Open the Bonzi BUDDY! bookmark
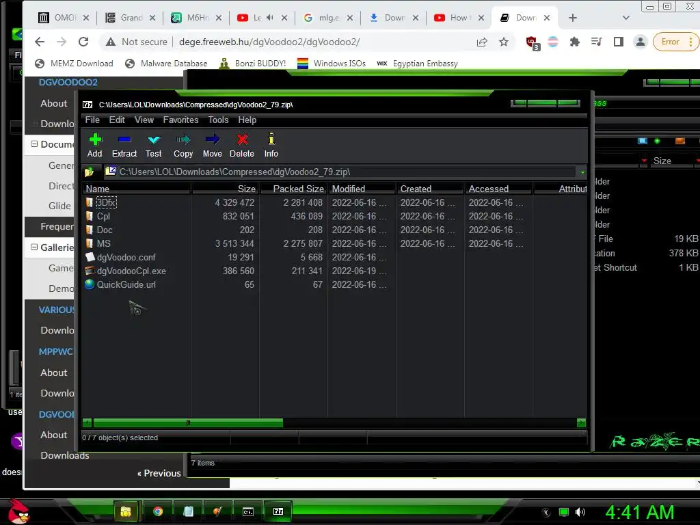The height and width of the screenshot is (525, 700). (x=253, y=64)
